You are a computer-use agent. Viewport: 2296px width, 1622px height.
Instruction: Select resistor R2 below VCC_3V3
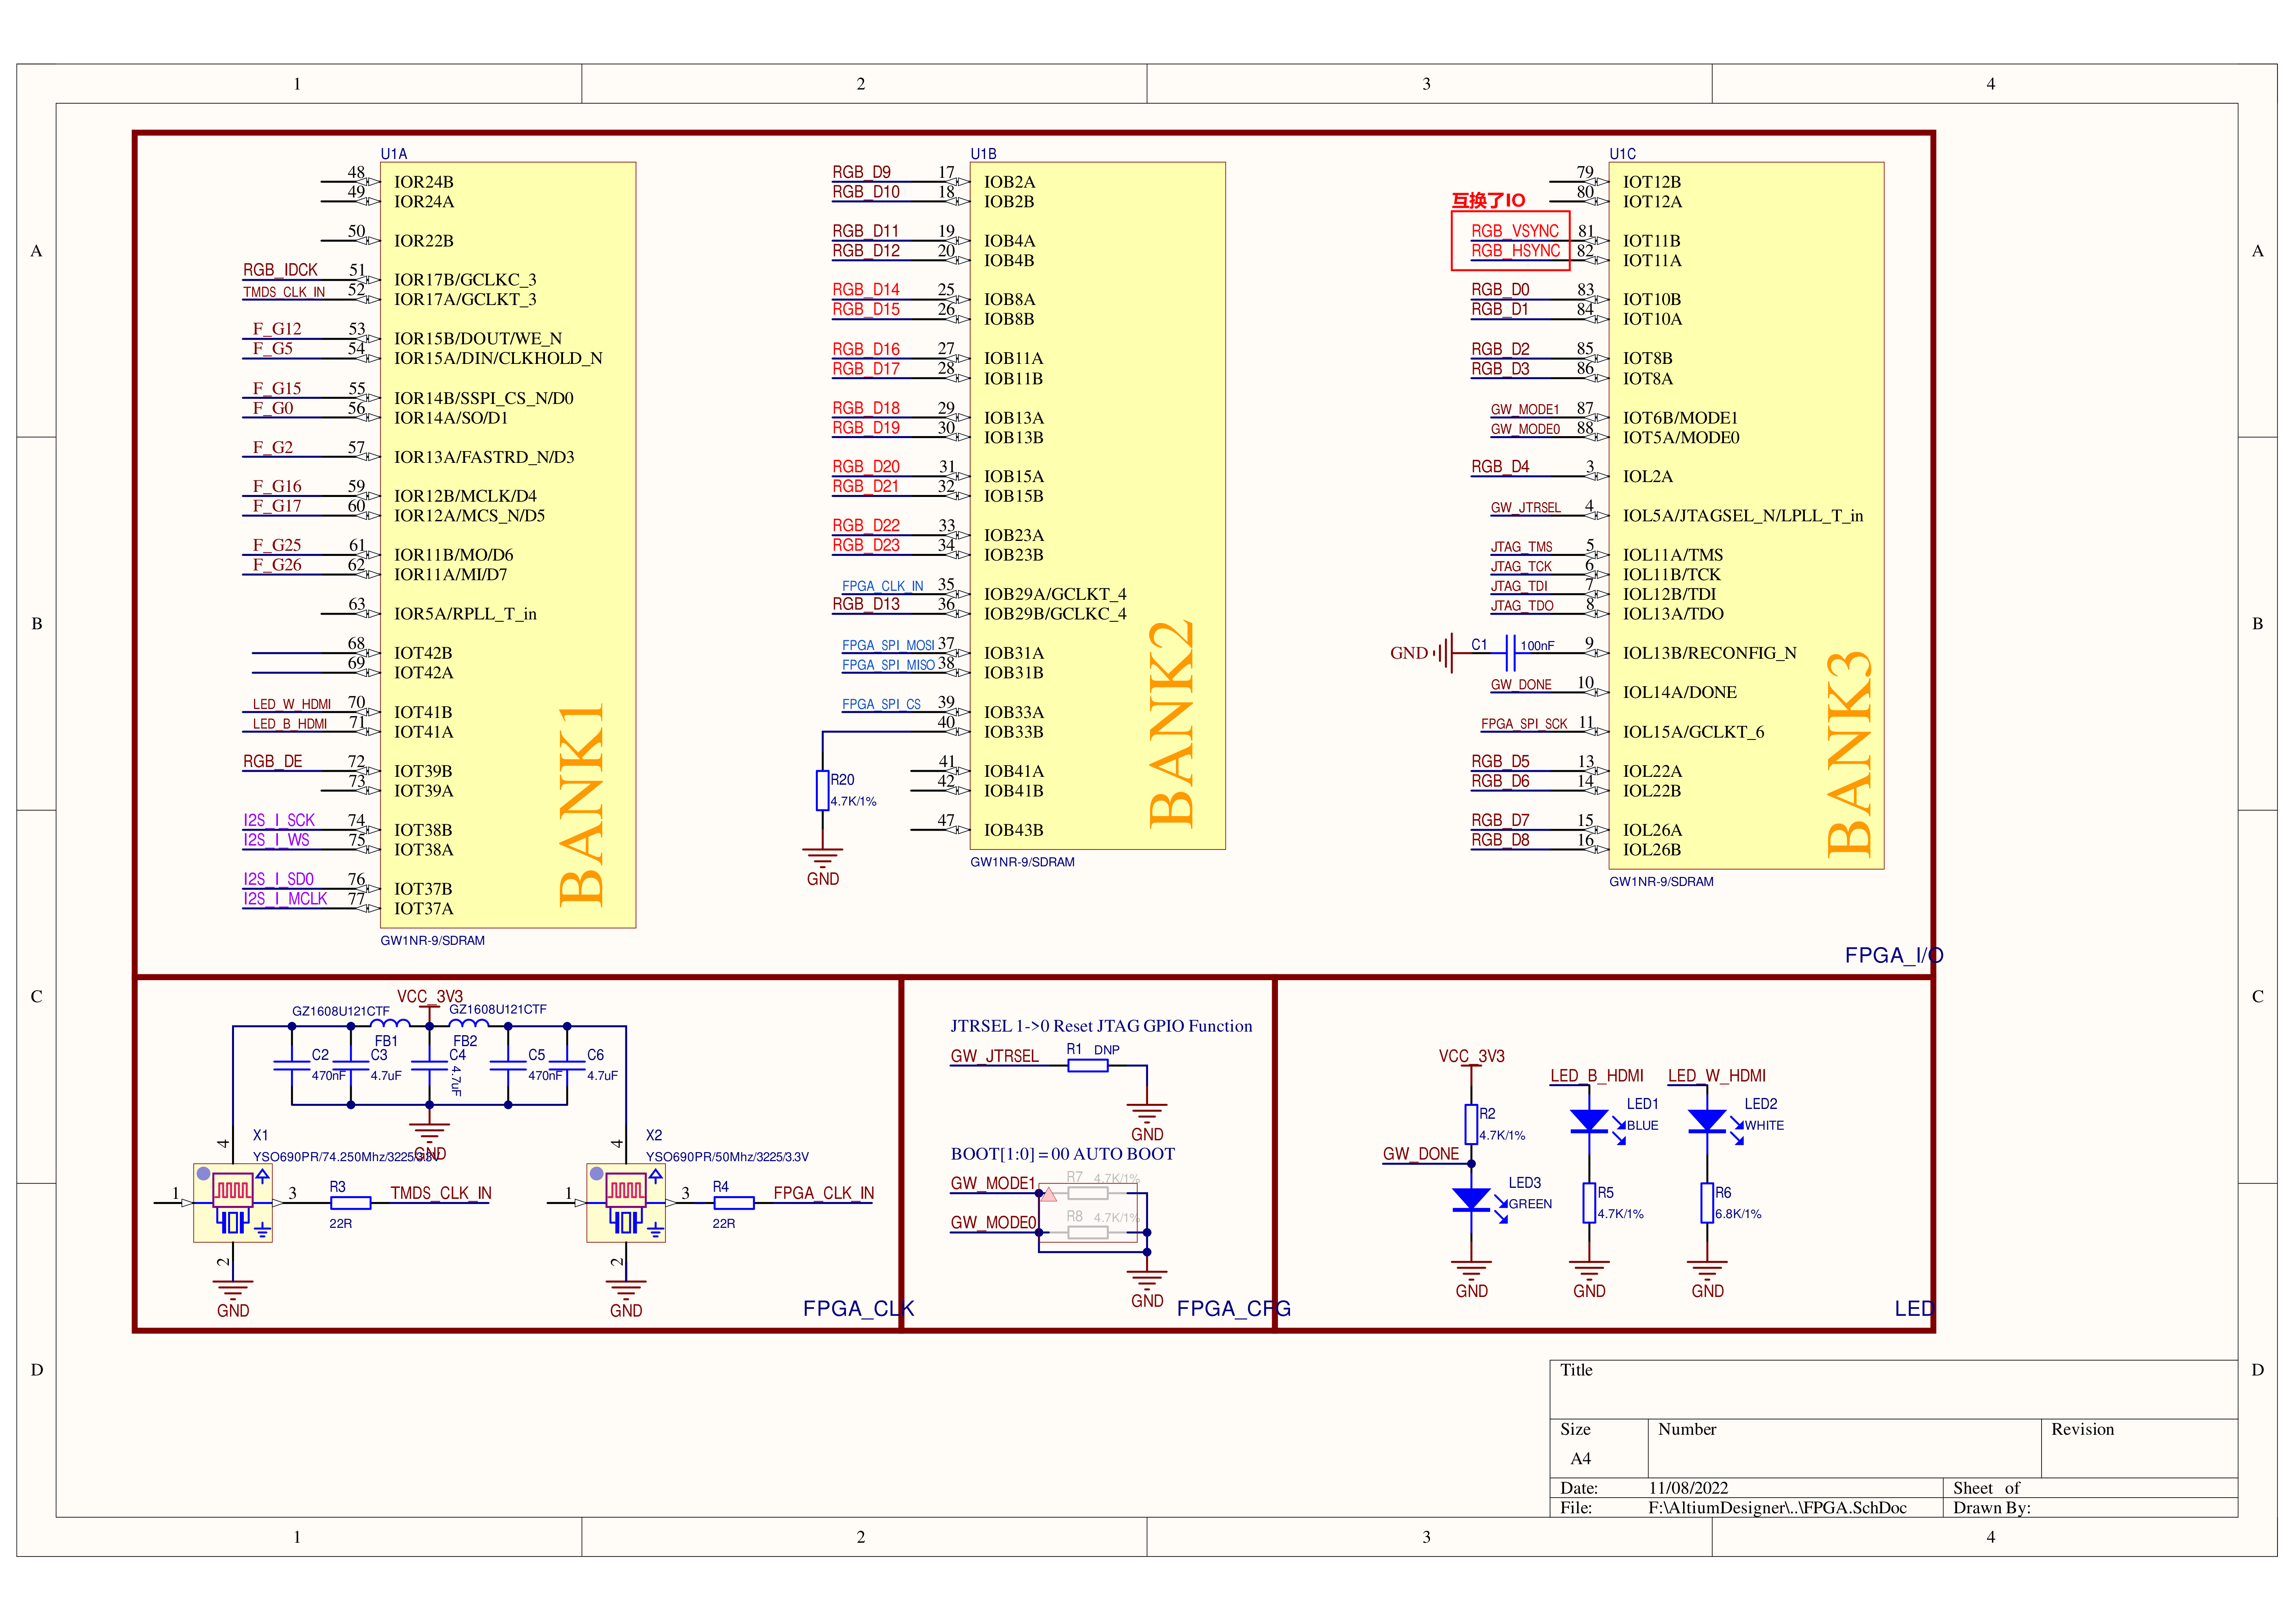pyautogui.click(x=1471, y=1124)
